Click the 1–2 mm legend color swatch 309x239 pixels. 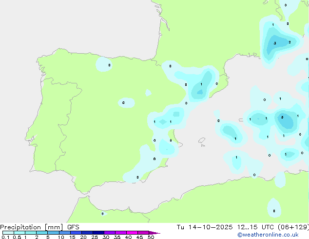click(31, 233)
